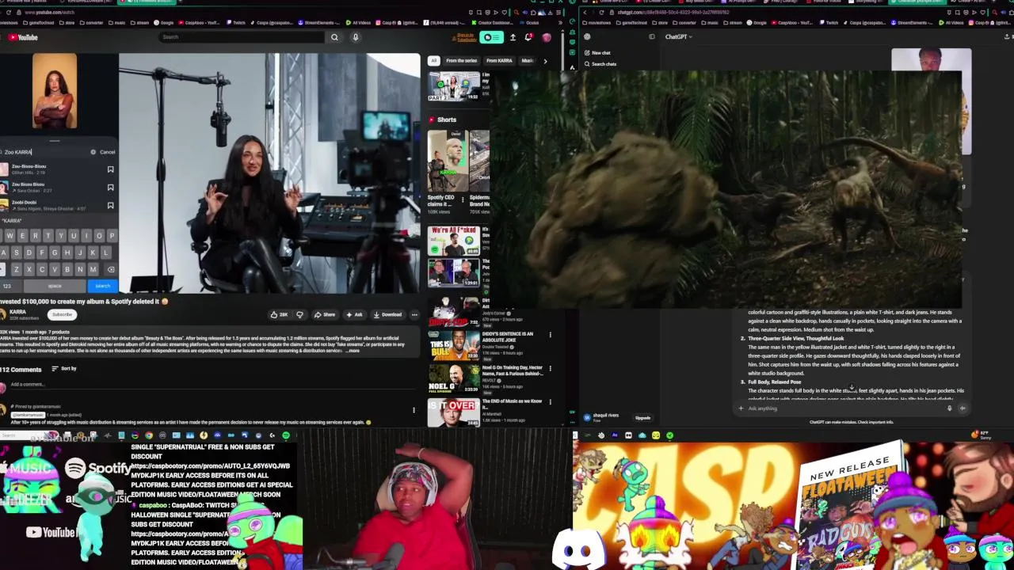Open options for Spotify CEO short

click(x=463, y=200)
